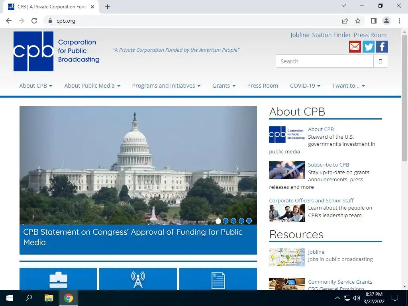Click the Chrome taskbar icon
The width and height of the screenshot is (408, 306).
click(69, 298)
